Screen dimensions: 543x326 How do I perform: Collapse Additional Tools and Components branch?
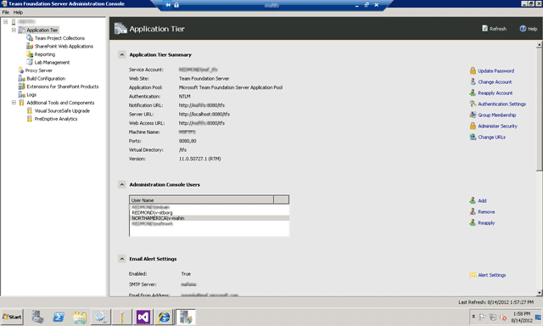(14, 103)
